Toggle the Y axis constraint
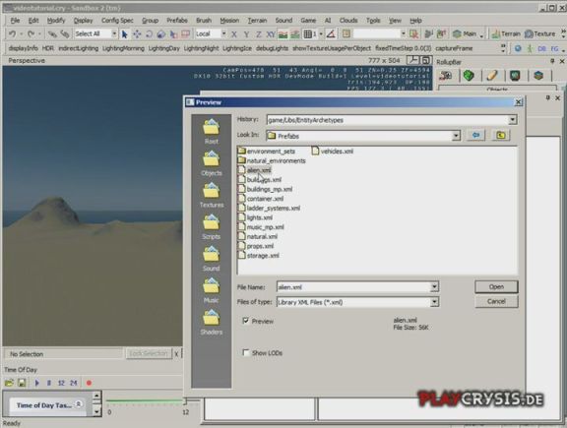The height and width of the screenshot is (428, 567). (x=246, y=34)
